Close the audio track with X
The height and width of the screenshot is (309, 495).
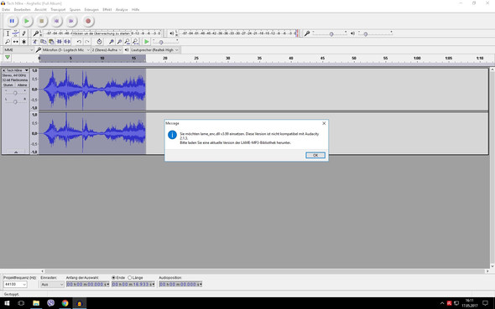click(x=4, y=70)
